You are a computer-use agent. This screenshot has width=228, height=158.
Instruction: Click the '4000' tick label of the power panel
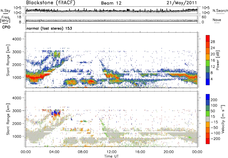17,39
